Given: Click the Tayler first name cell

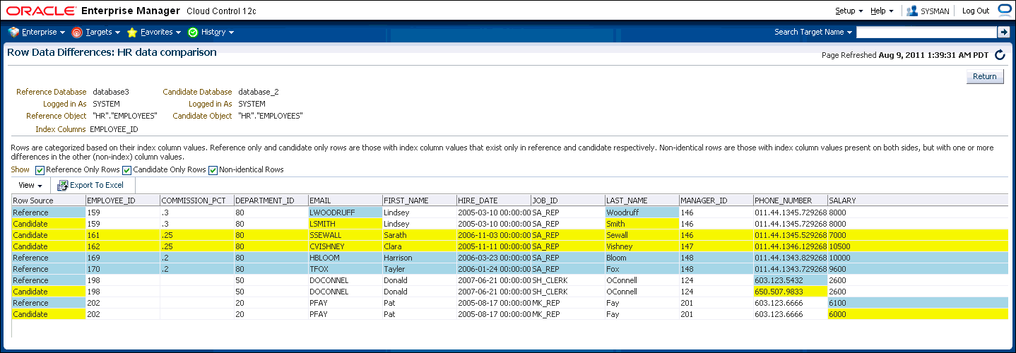Looking at the screenshot, I should pyautogui.click(x=420, y=269).
